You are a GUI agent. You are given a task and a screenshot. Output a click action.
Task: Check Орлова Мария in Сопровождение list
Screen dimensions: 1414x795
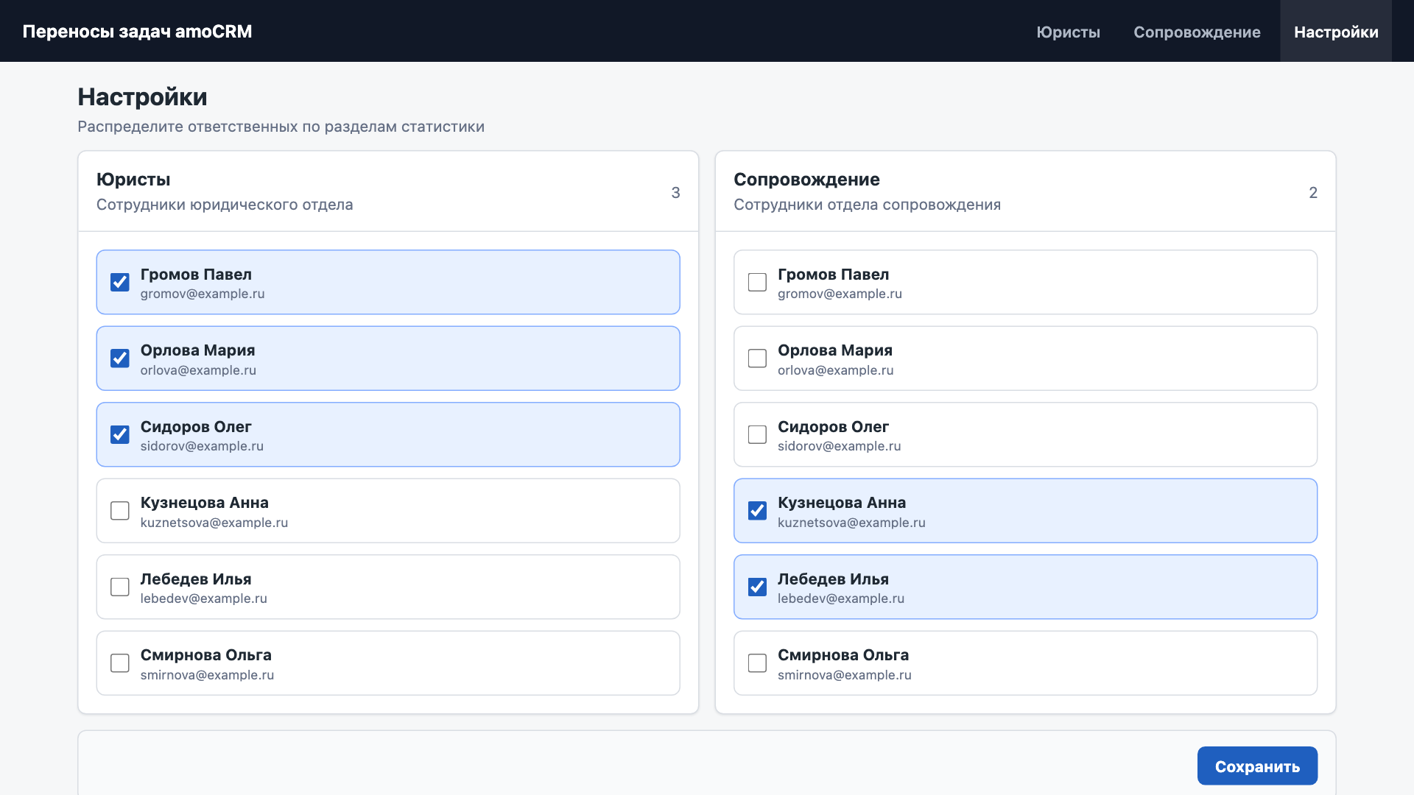click(757, 358)
